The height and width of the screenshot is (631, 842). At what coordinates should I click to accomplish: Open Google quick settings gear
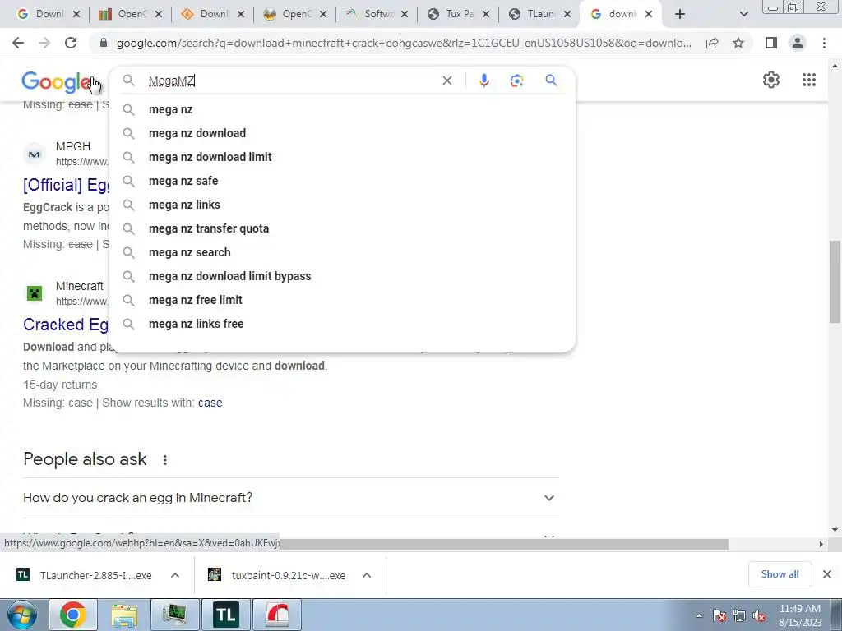(x=771, y=80)
